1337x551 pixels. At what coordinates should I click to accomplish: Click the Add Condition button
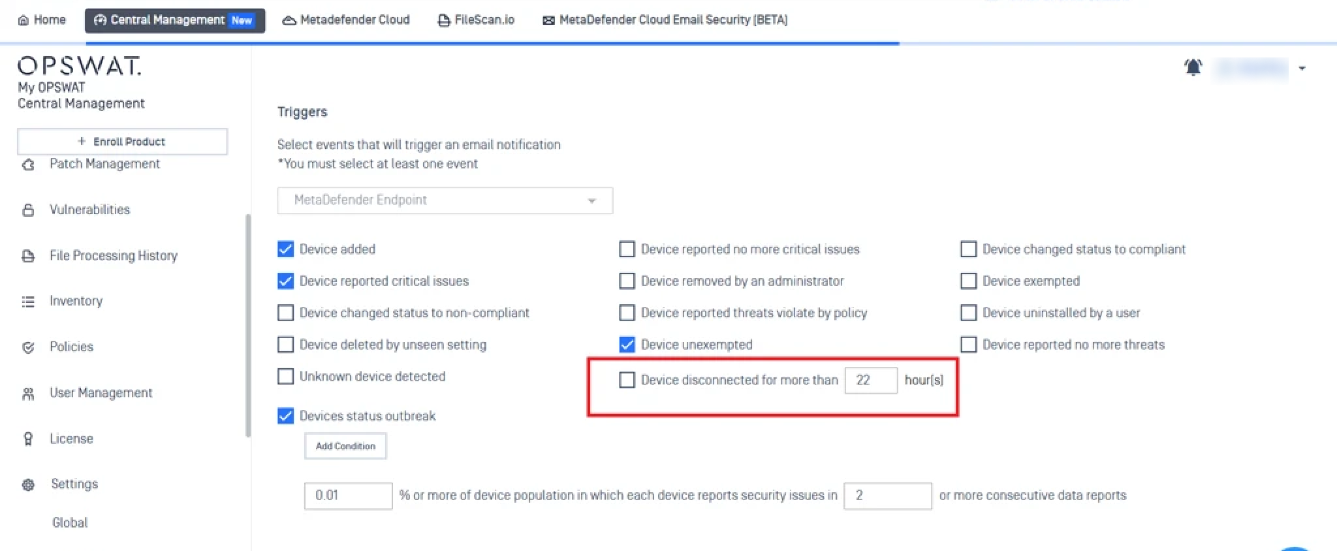pos(345,447)
